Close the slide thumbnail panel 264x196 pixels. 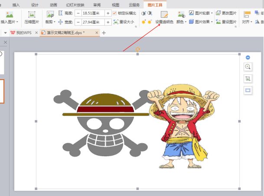[x=5, y=42]
